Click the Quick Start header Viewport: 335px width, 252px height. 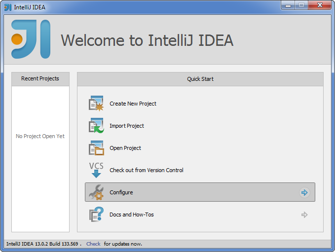tap(200, 79)
